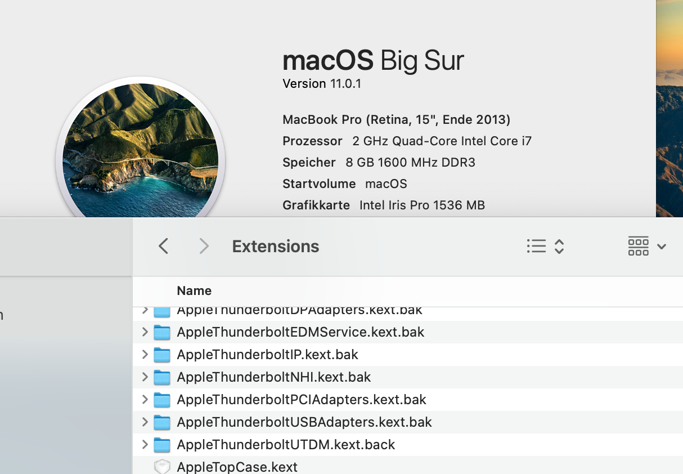Select the AppleThunderboltIP.kext.bak folder icon
Image resolution: width=683 pixels, height=474 pixels.
(162, 355)
